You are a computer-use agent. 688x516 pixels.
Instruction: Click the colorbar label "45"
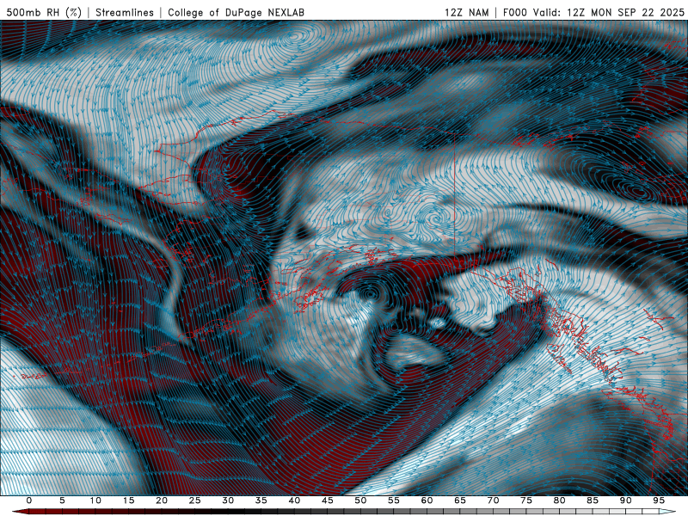[328, 501]
